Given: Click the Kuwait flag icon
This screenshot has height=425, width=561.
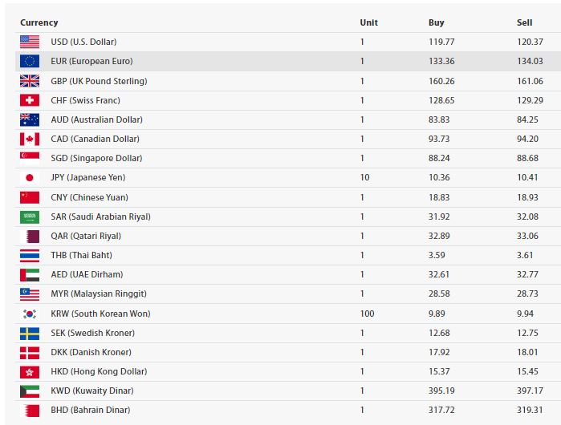Looking at the screenshot, I should pyautogui.click(x=30, y=391).
